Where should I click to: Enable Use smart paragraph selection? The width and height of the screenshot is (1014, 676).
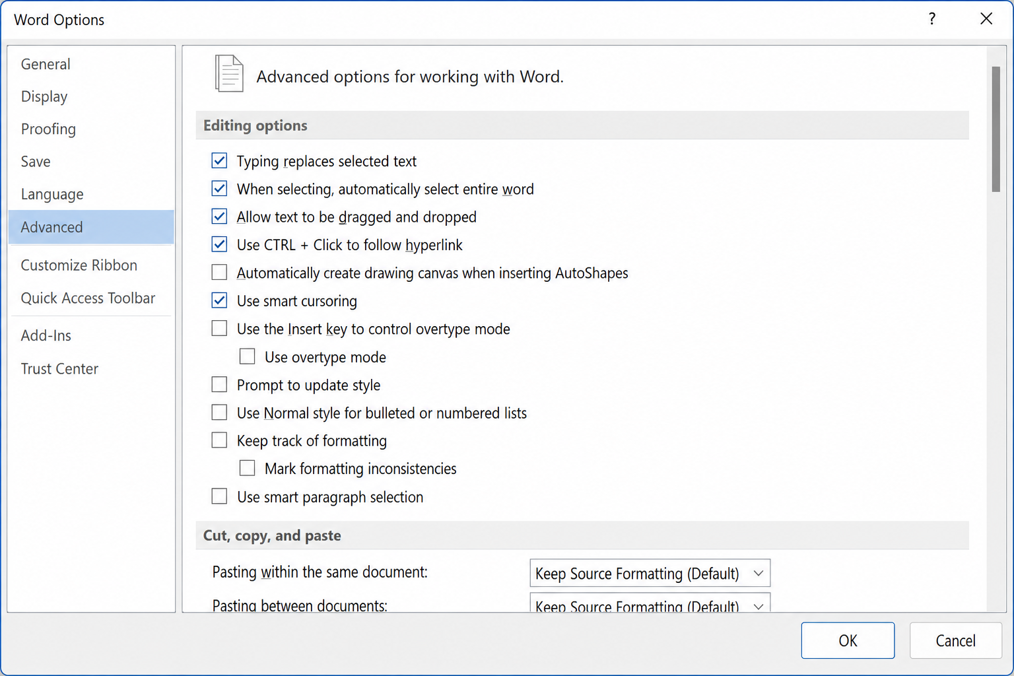[x=219, y=496]
